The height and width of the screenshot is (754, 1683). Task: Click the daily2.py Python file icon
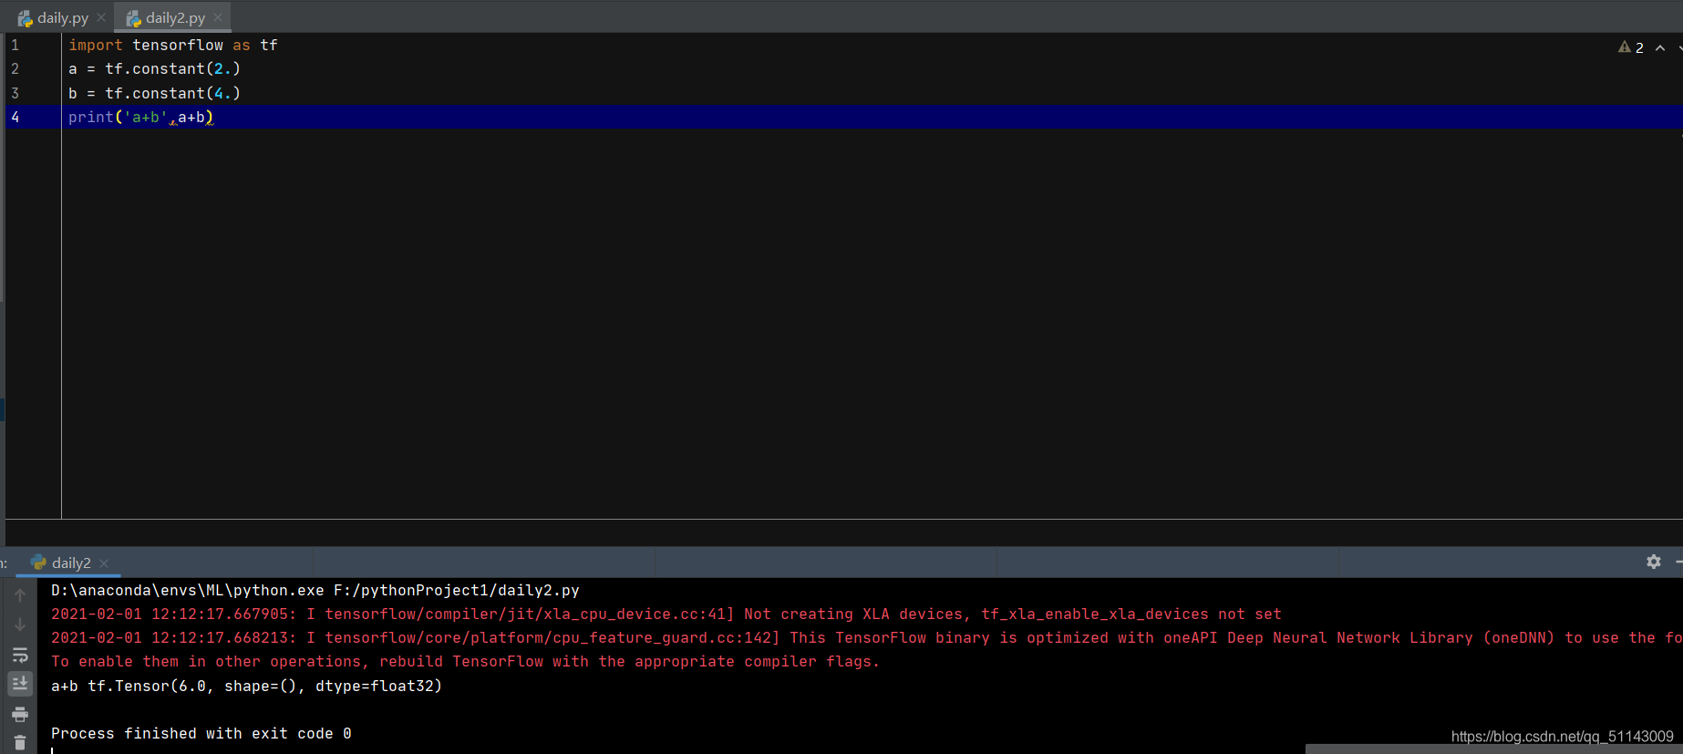click(x=133, y=18)
